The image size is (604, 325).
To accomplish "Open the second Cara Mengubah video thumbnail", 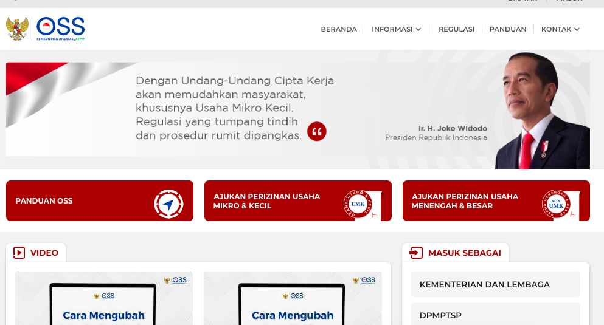I will tap(293, 298).
